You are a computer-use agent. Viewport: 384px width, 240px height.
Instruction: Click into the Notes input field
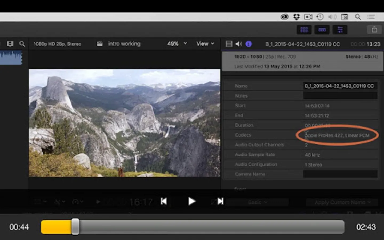pos(340,96)
